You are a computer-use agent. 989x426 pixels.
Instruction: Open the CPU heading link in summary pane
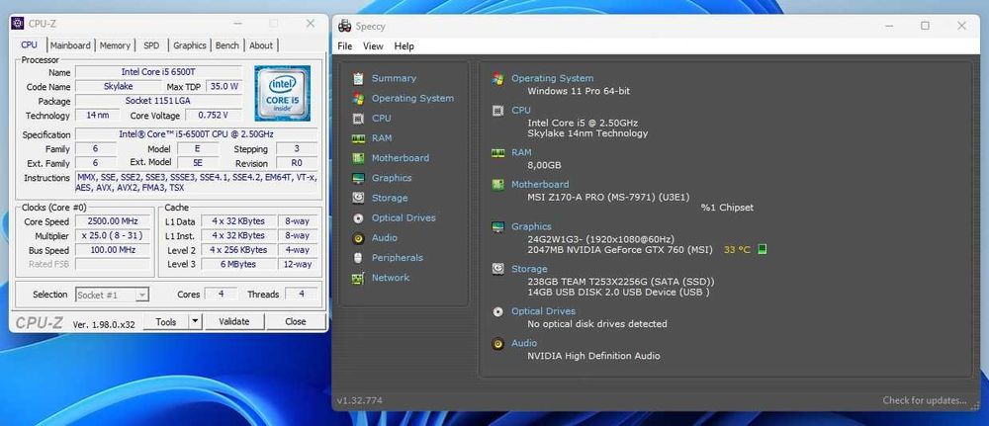tap(521, 110)
